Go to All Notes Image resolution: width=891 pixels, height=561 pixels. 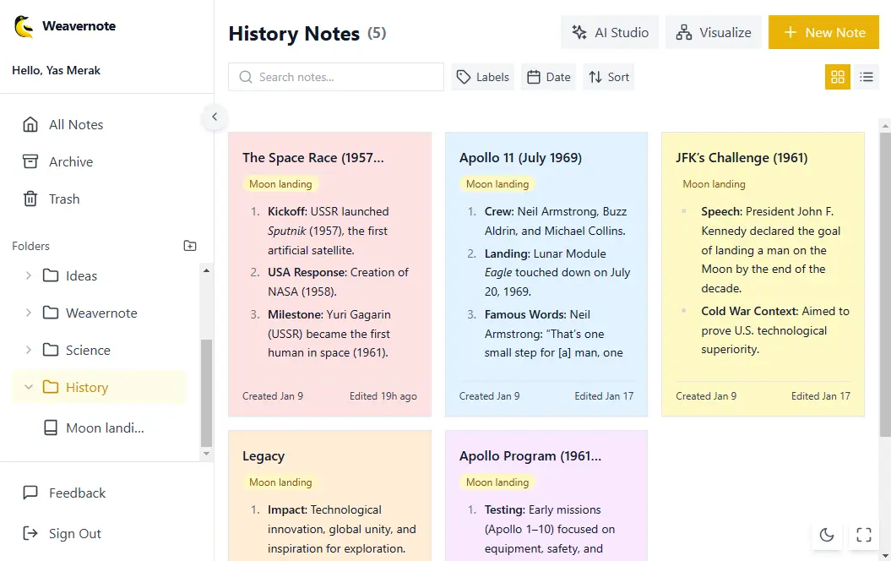click(x=75, y=125)
